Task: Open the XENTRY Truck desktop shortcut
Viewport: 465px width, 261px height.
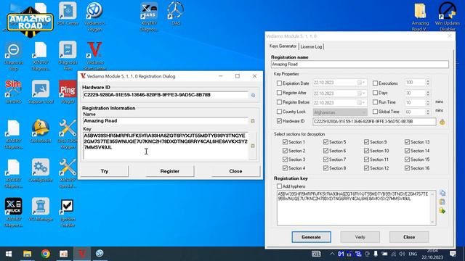Action: [x=13, y=212]
